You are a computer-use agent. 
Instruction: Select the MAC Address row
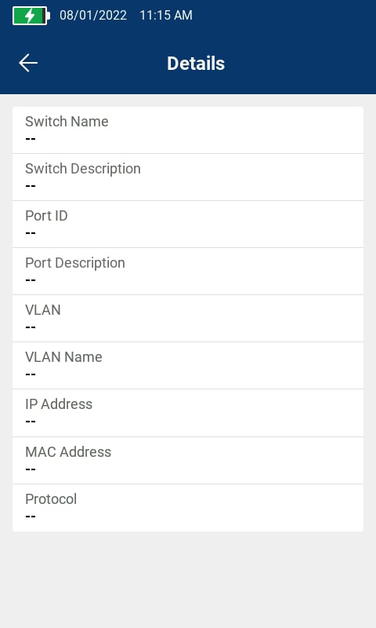point(188,460)
